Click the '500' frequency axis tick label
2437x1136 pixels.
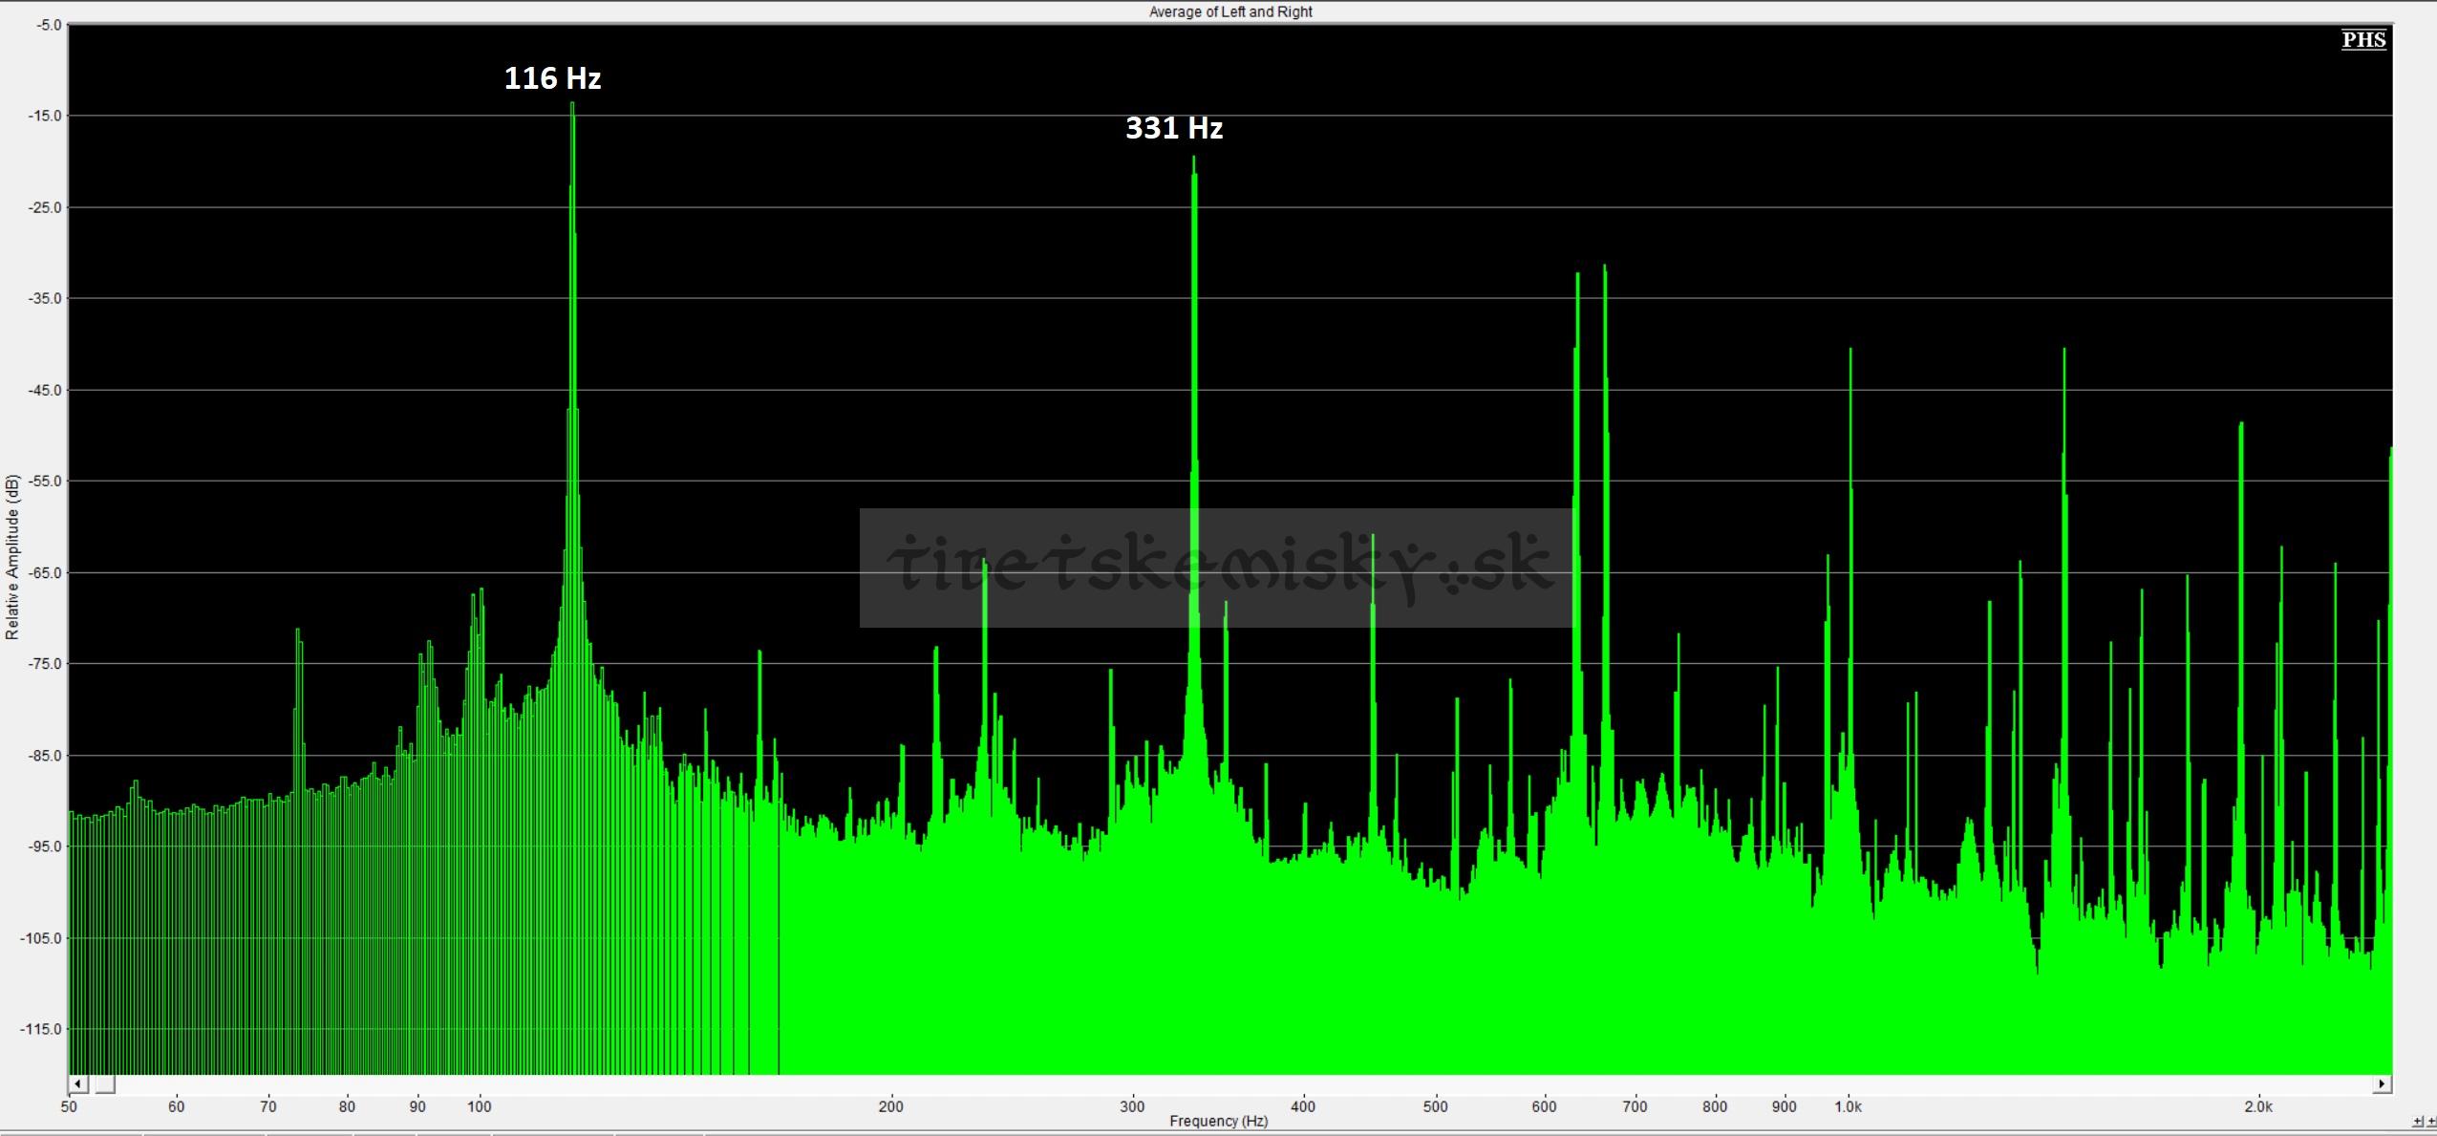[x=1436, y=1106]
